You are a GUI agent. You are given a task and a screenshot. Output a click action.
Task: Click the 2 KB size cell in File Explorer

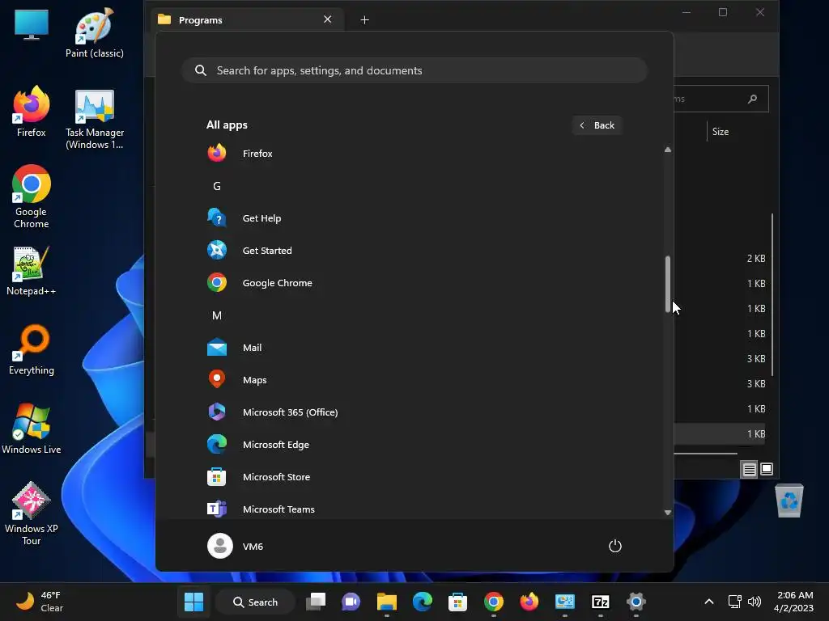756,258
